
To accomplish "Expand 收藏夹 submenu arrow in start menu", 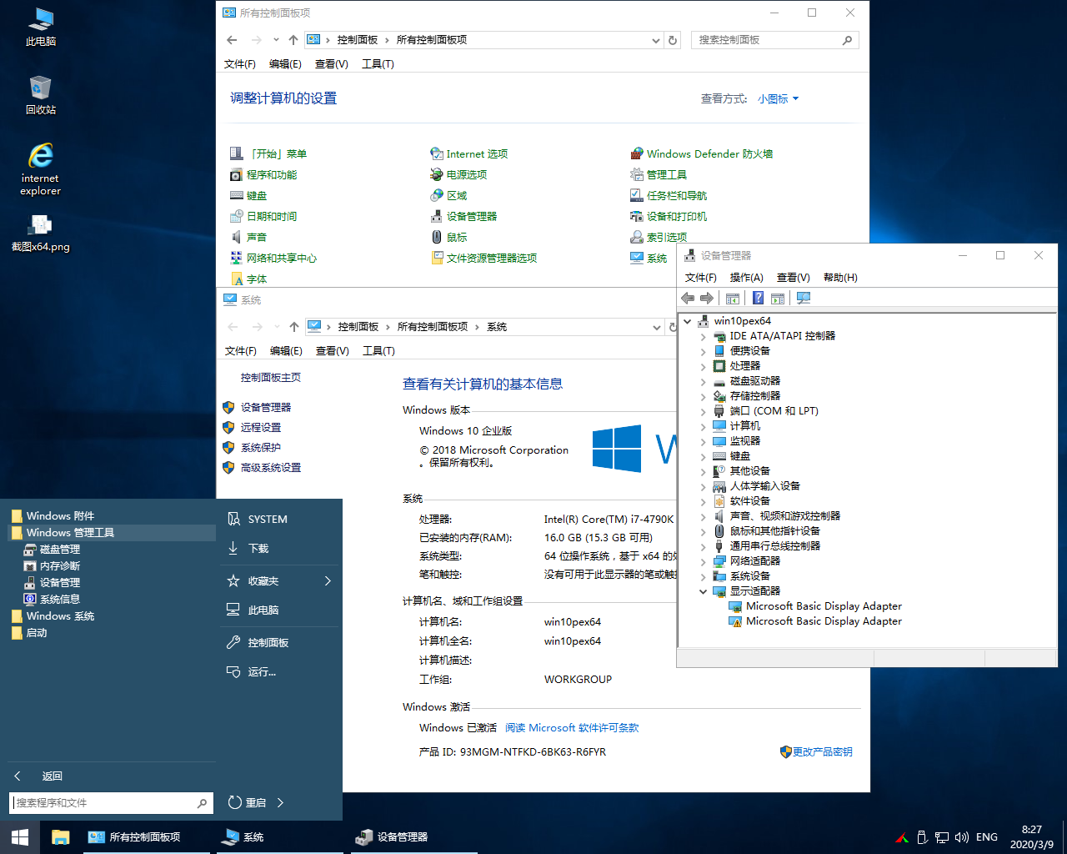I will point(328,580).
